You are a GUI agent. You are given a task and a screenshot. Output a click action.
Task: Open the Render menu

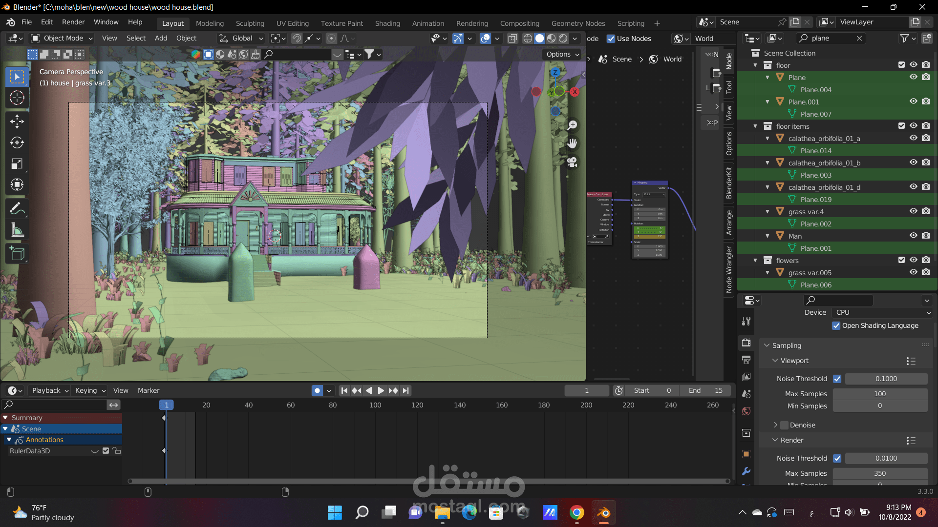tap(73, 22)
